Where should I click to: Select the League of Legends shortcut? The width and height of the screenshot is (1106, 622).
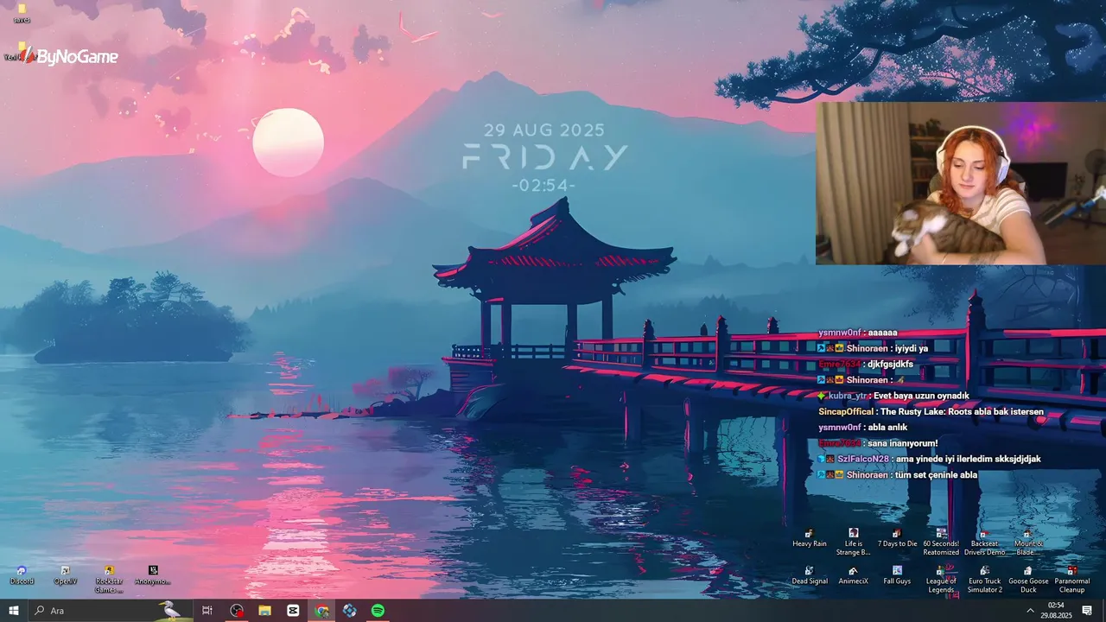941,580
